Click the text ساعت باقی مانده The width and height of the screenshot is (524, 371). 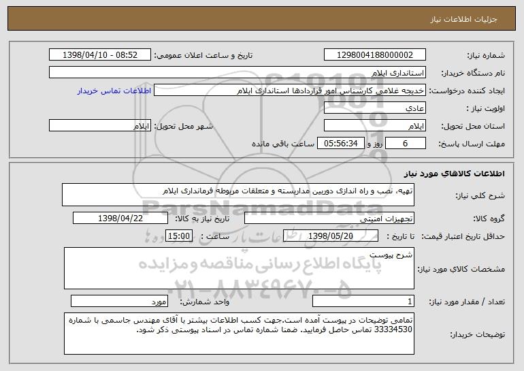pos(282,144)
